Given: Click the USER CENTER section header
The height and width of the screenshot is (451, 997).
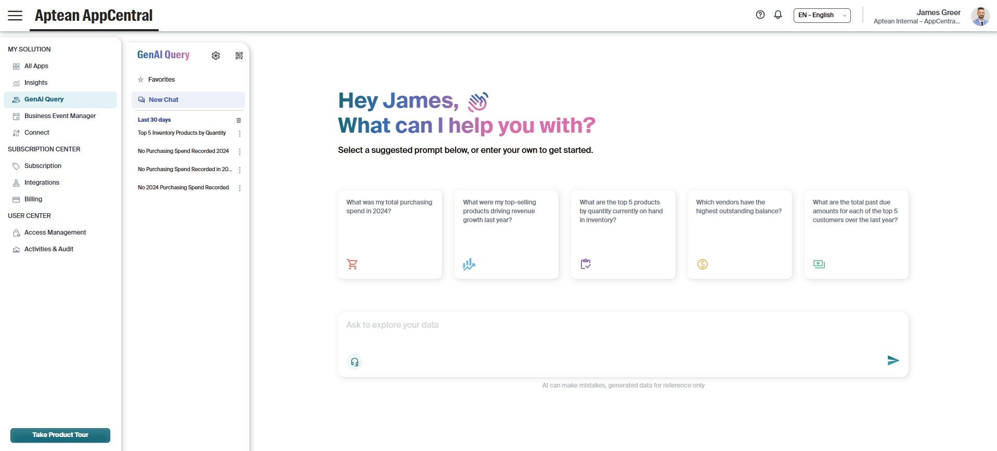Looking at the screenshot, I should coord(29,216).
